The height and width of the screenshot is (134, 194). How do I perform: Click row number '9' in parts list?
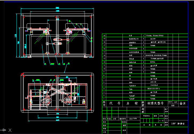coord(104,72)
